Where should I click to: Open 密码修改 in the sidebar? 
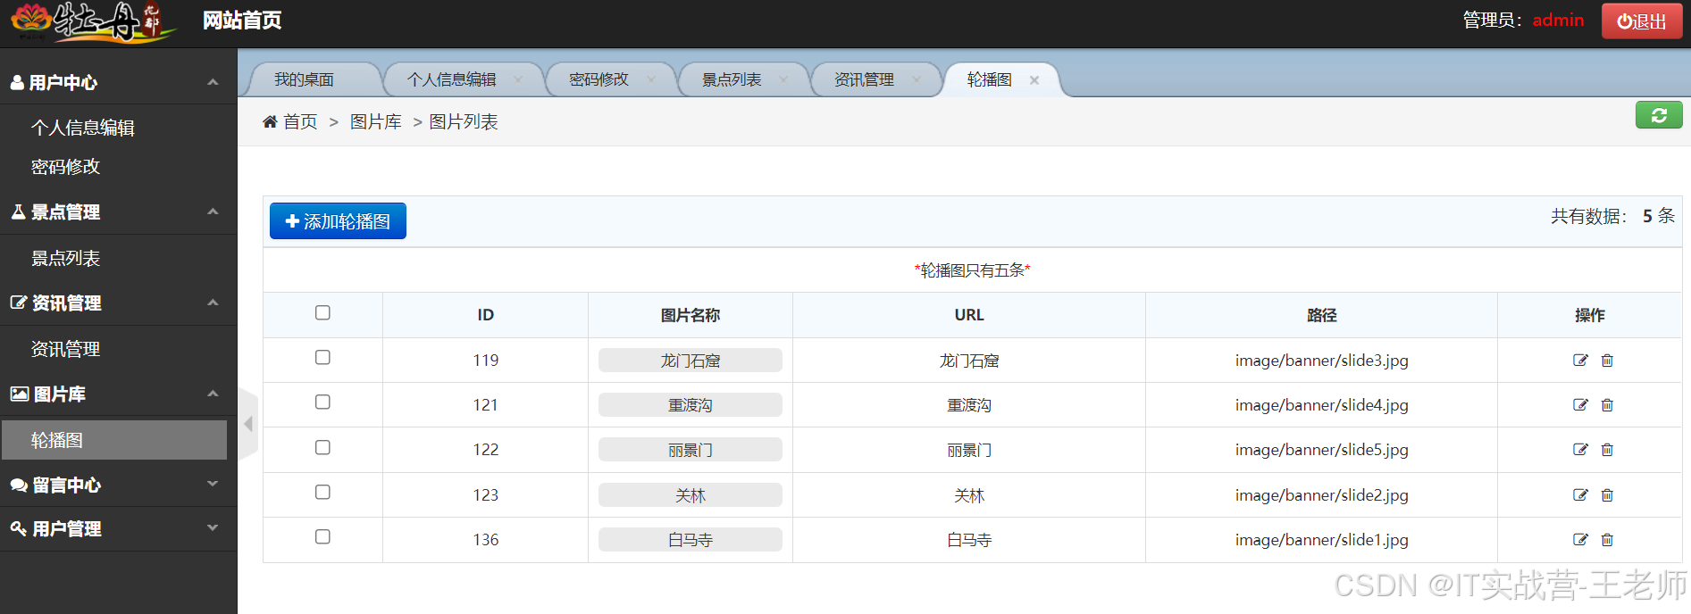tap(65, 167)
